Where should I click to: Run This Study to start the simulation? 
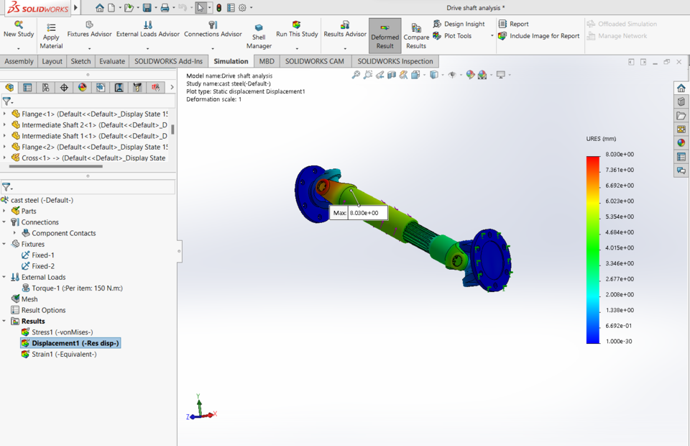coord(297,30)
